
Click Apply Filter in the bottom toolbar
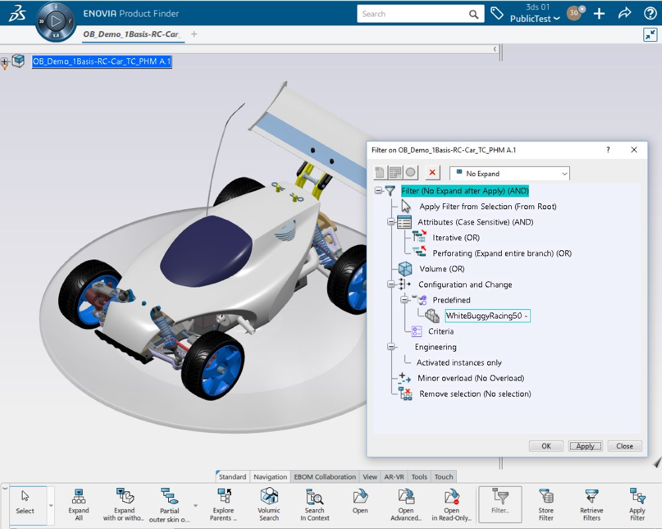(637, 505)
